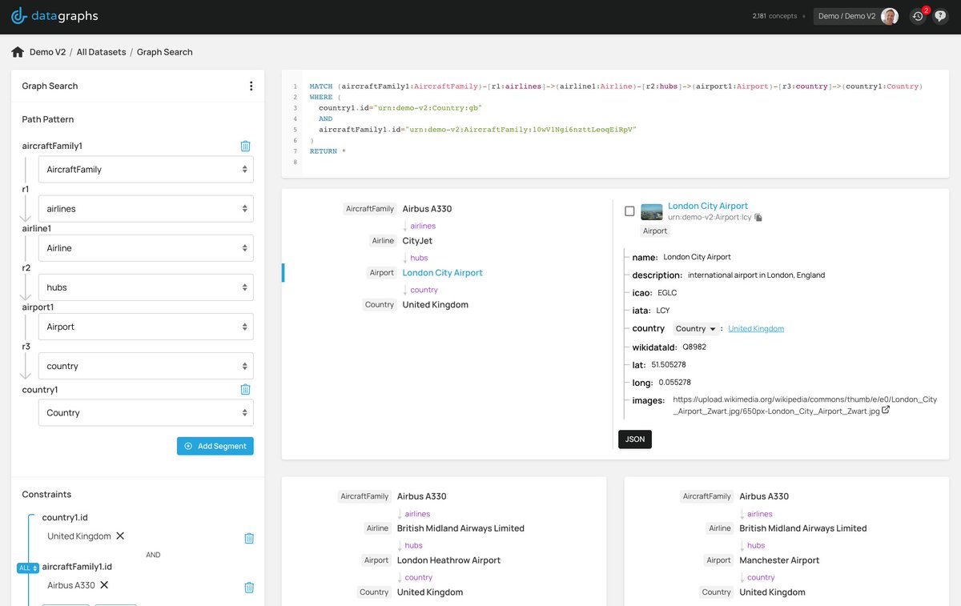
Task: Open the Country type selector dropdown
Action: point(696,328)
